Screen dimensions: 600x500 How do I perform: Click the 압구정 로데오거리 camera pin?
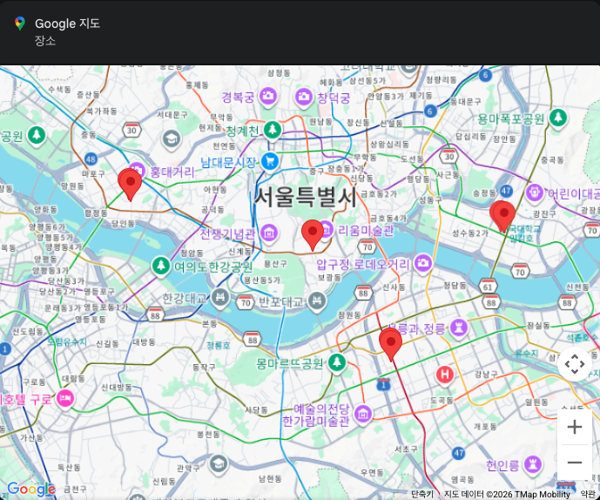click(423, 263)
